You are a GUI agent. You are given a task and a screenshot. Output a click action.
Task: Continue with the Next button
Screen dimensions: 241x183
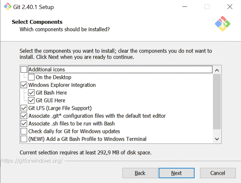pos(177,173)
